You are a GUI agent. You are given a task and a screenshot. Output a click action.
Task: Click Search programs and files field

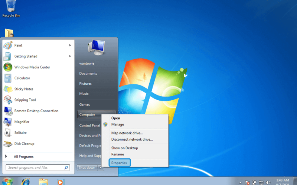point(38,168)
